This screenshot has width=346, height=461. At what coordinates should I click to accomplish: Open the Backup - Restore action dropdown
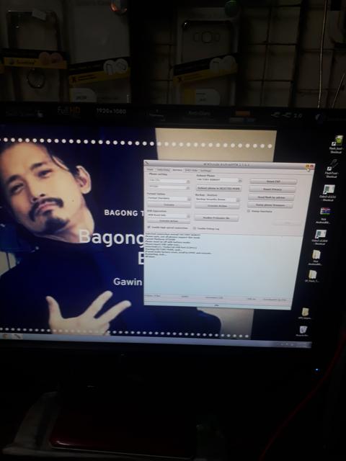218,200
